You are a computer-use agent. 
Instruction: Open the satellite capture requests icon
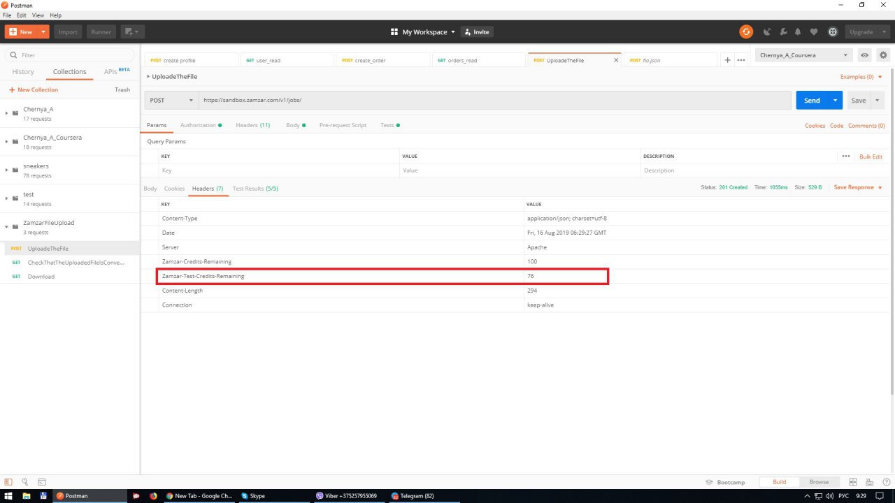click(x=767, y=32)
